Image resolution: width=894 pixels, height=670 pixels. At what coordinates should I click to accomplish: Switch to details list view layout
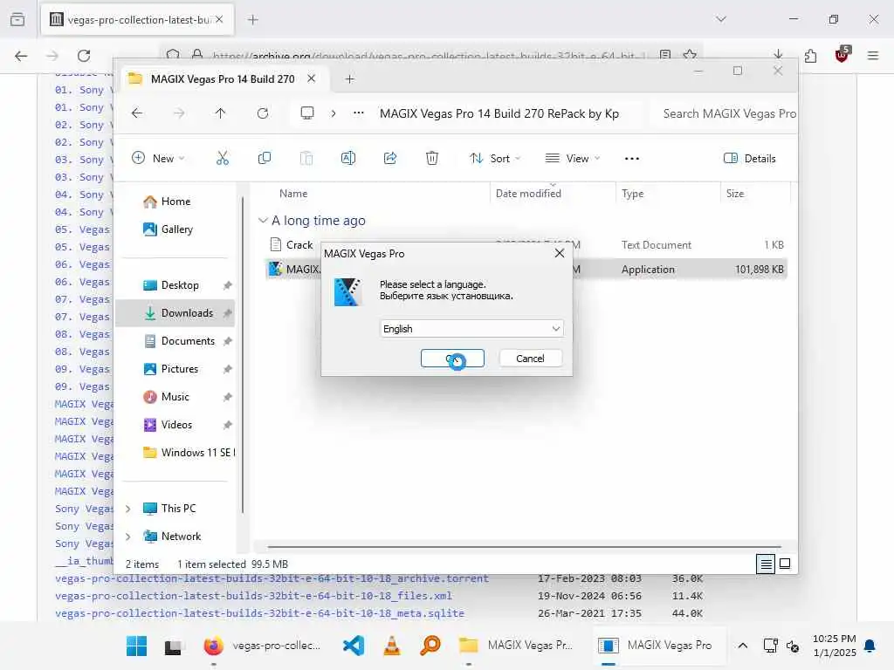[x=766, y=564]
